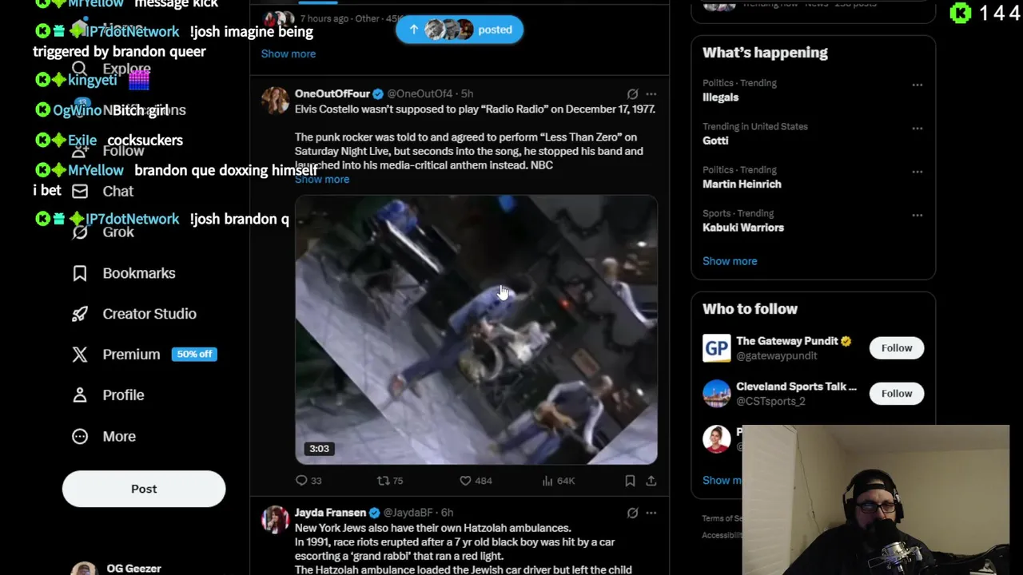Click the Bookmarks ribbon icon
Image resolution: width=1023 pixels, height=575 pixels.
tap(80, 273)
